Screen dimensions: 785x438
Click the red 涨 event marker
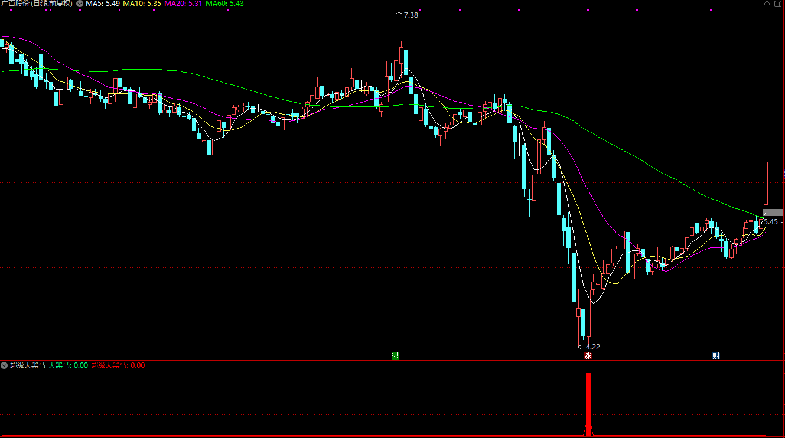pyautogui.click(x=588, y=356)
